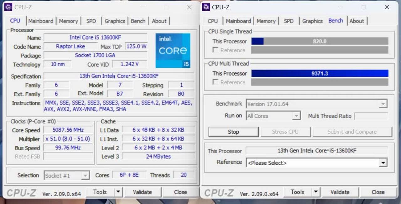Enable the Reference checkbox under CPU Multi Thread
This screenshot has height=204, width=401.
215,82
